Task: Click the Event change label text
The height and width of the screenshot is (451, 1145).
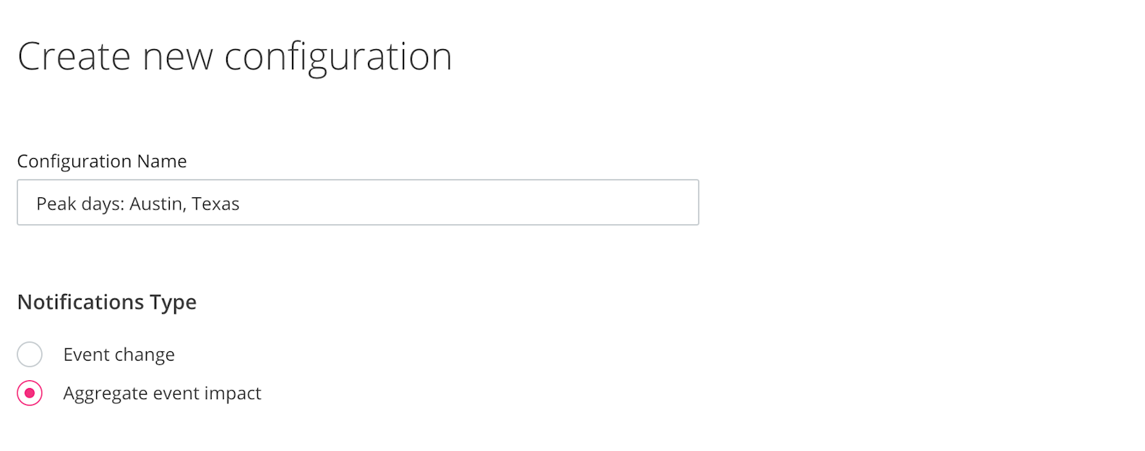Action: [119, 354]
